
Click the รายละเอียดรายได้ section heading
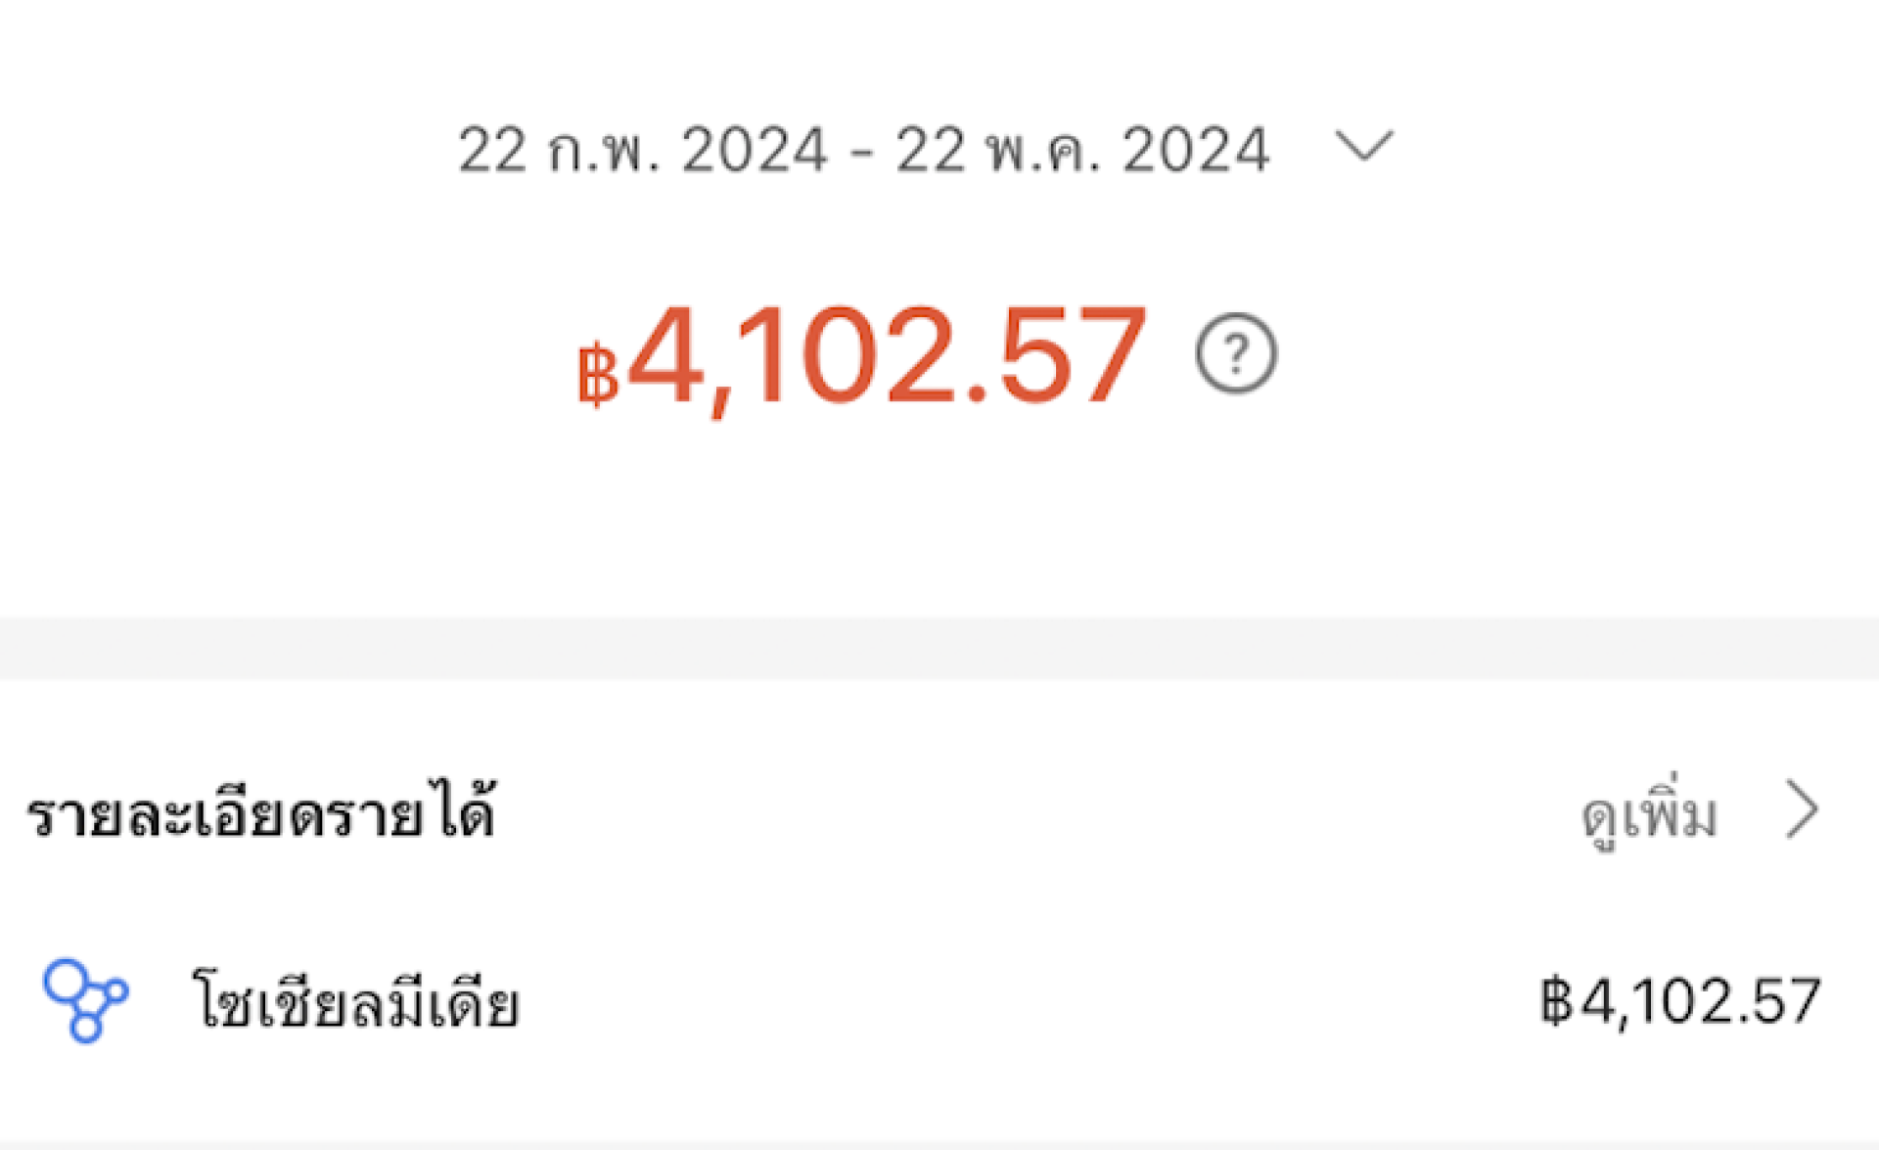260,812
